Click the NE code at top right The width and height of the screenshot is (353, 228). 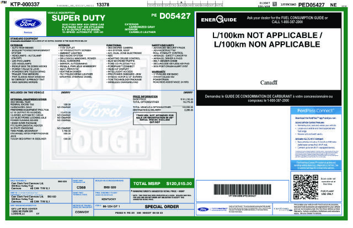point(333,5)
